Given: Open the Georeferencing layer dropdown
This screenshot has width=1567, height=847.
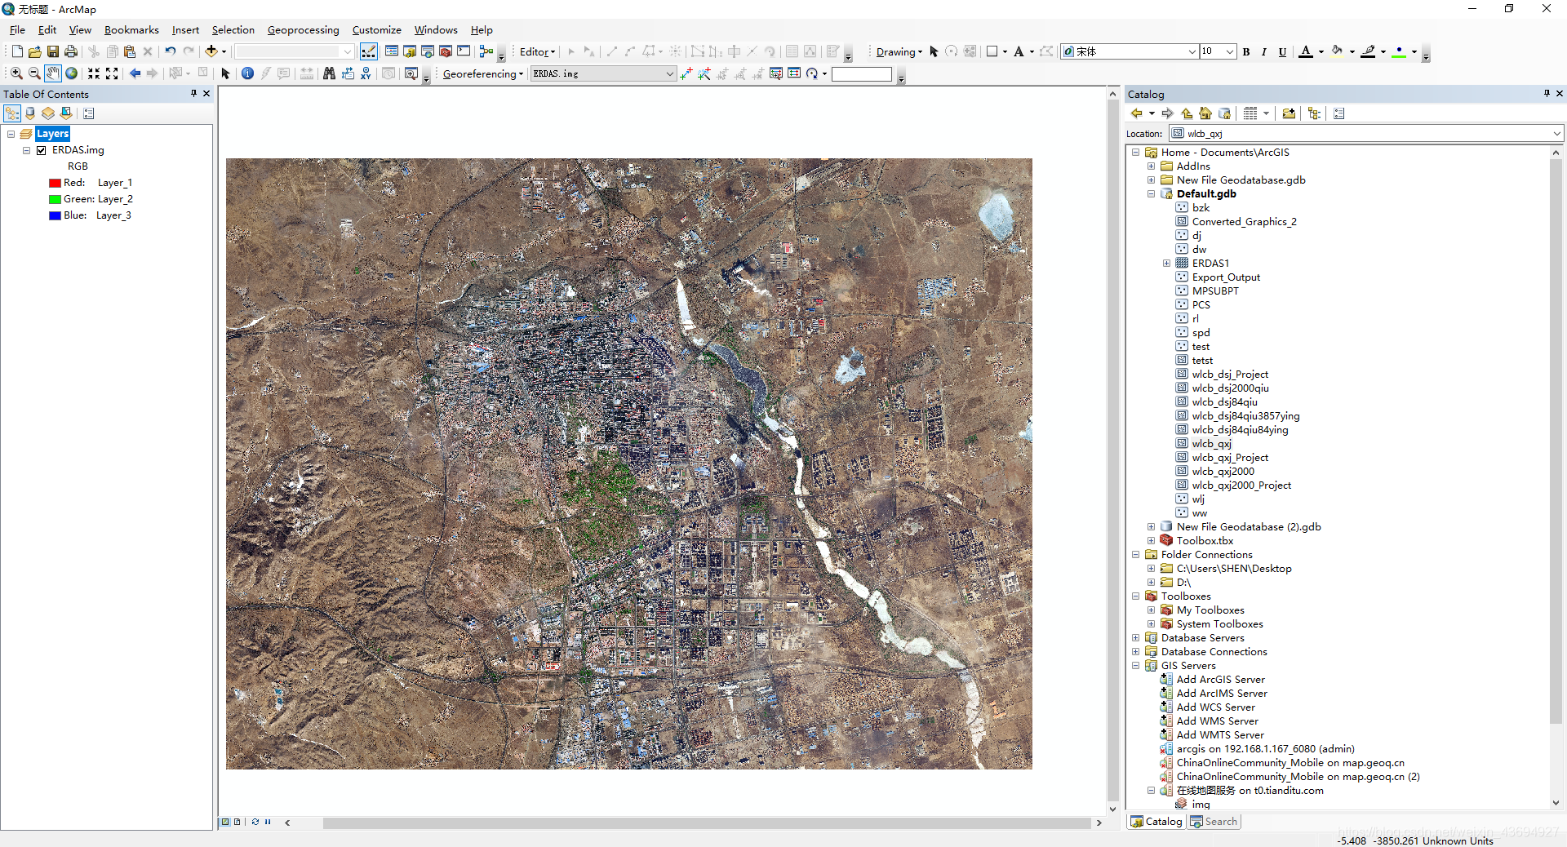Looking at the screenshot, I should coord(669,73).
